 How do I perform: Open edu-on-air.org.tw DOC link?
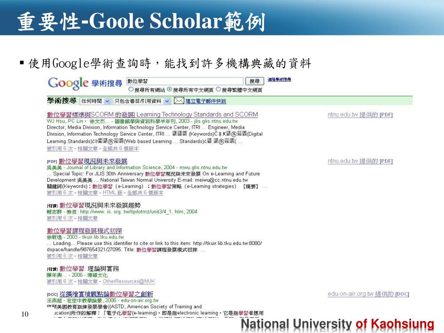coord(369,294)
